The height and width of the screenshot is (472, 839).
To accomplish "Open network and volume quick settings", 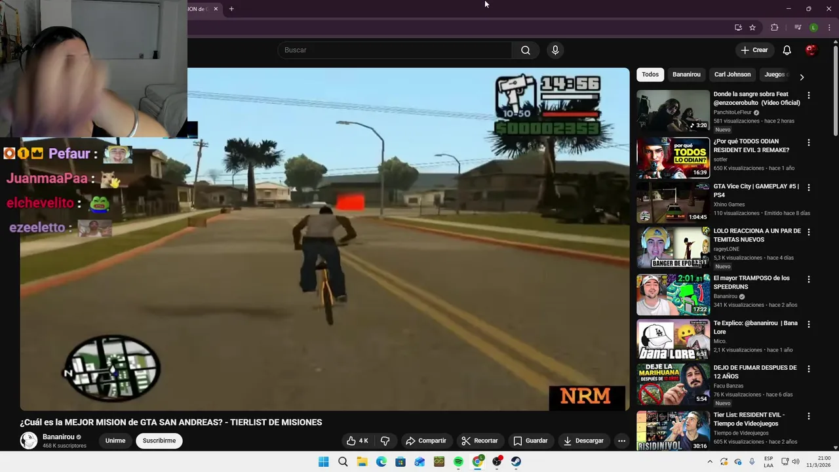I will (x=792, y=462).
